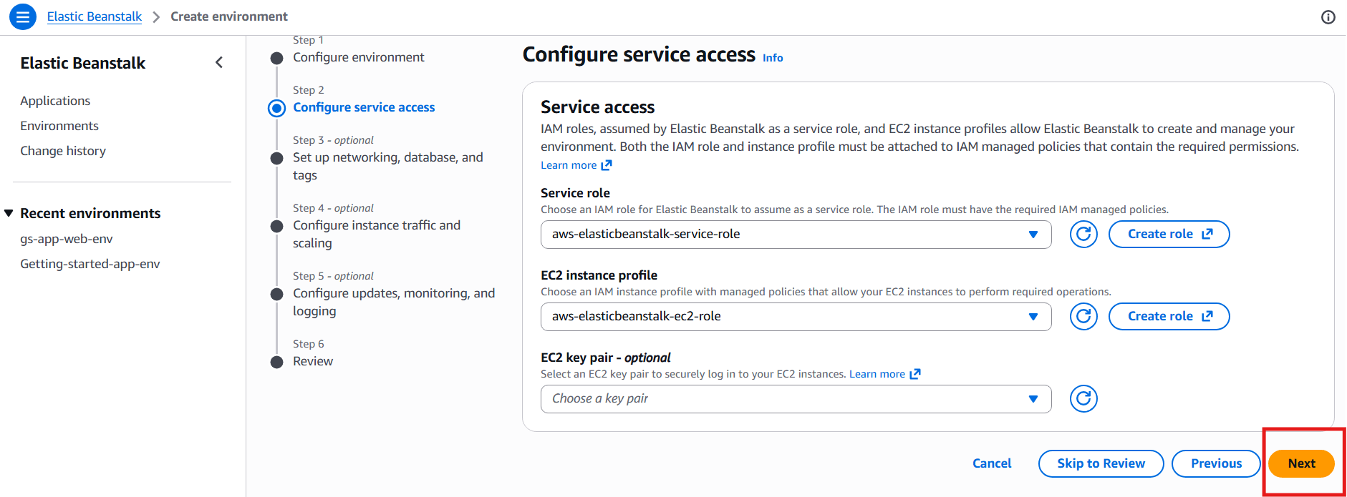Click the external link icon beside key pair Learn more
This screenshot has width=1347, height=497.
click(915, 374)
